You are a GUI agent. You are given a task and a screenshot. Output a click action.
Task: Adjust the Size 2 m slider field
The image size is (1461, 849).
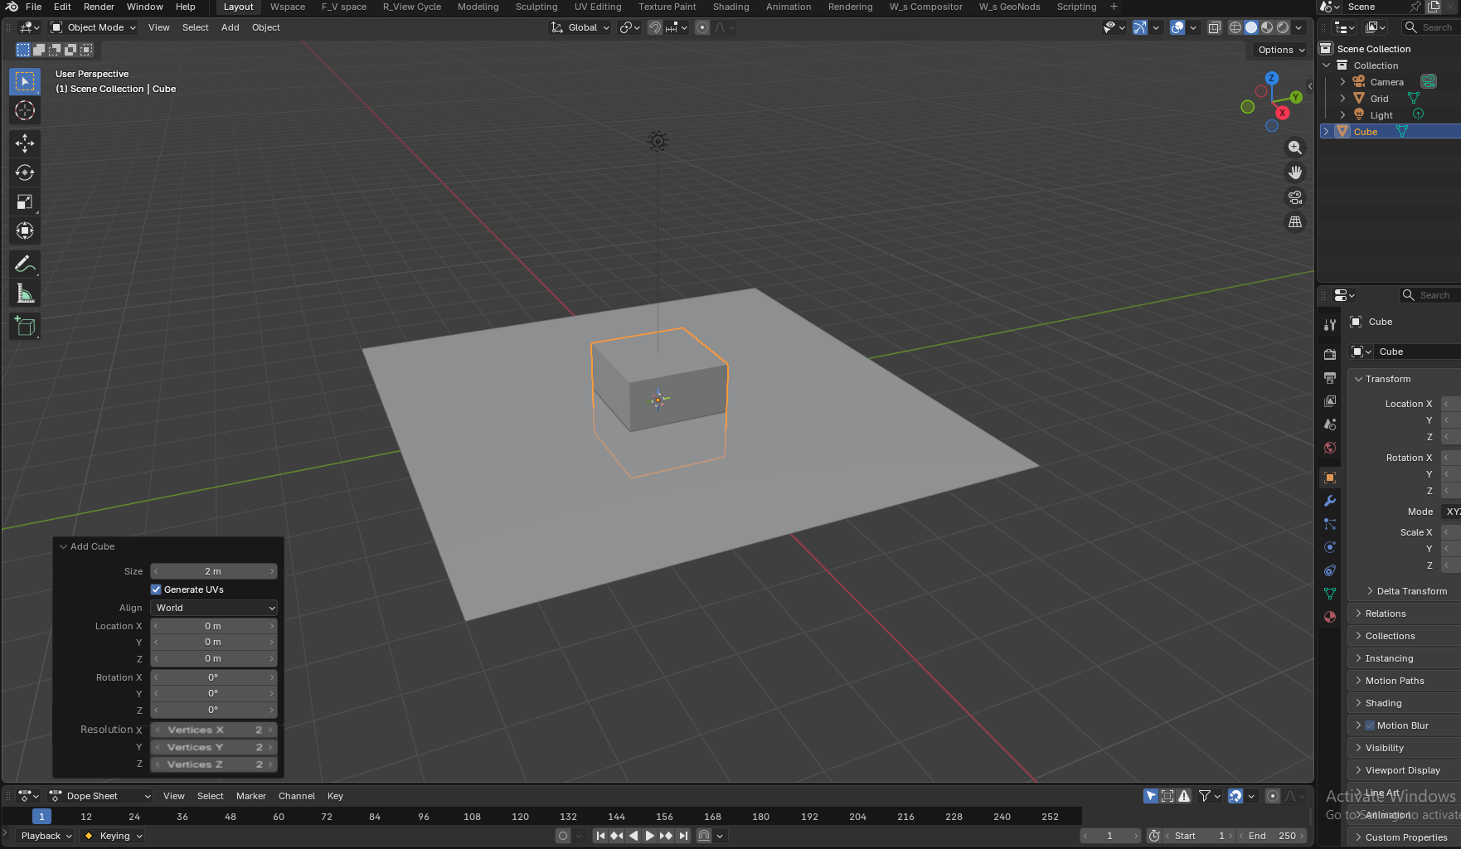point(214,571)
